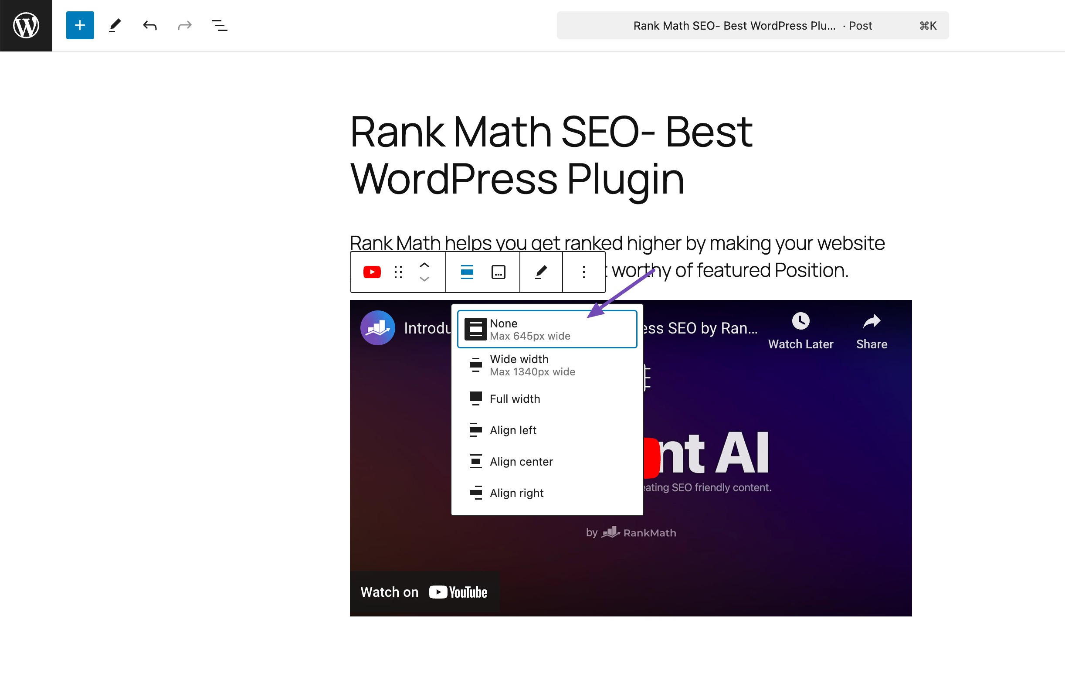This screenshot has height=674, width=1065.
Task: Select Align center from alignment menu
Action: tap(521, 461)
